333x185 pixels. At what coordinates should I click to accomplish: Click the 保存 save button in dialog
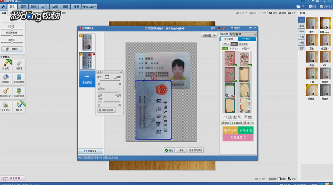tap(181, 150)
